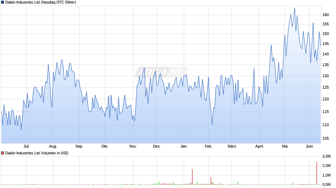Click the 3,0M volume axis value
Screen dimensions: 336x188
click(x=326, y=157)
